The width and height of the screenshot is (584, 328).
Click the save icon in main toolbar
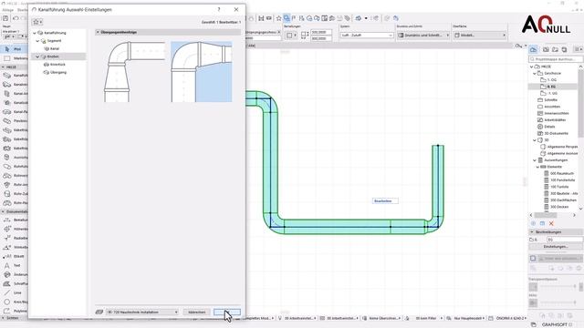coord(5,18)
